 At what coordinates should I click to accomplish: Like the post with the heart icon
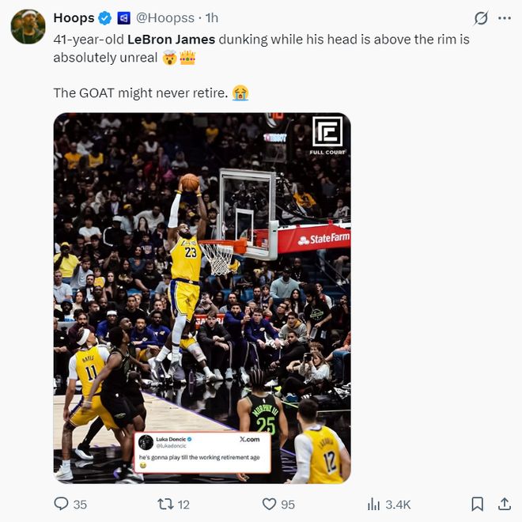(x=270, y=504)
